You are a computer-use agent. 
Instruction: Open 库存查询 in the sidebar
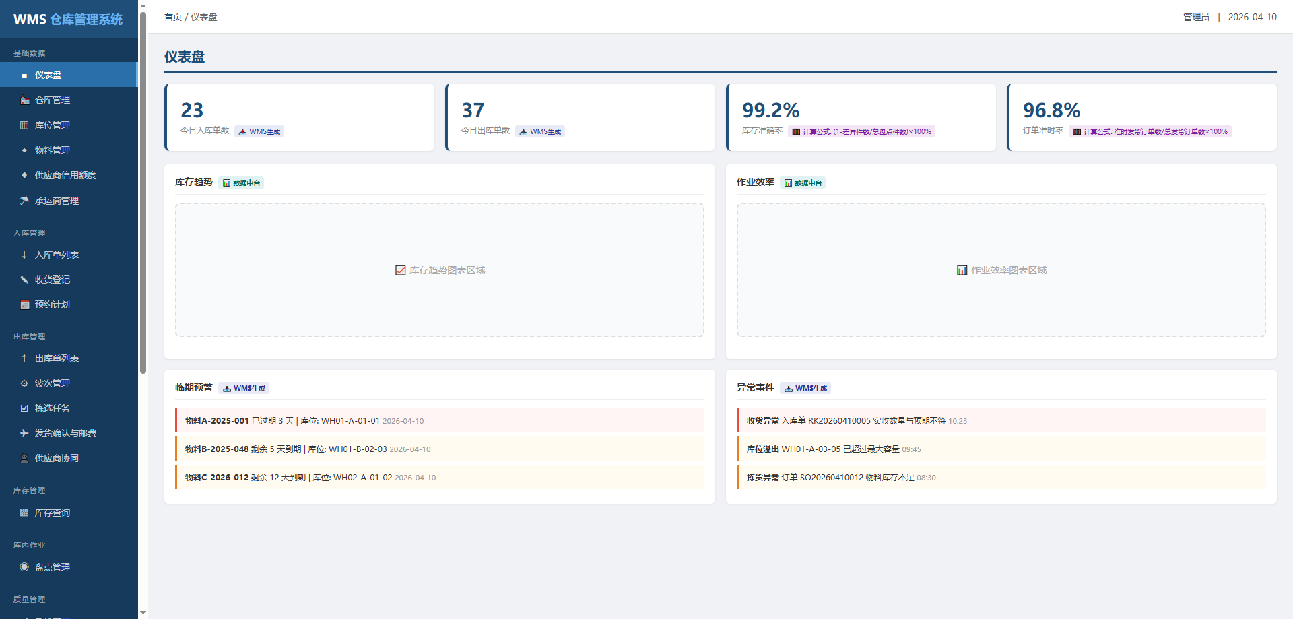pos(53,513)
